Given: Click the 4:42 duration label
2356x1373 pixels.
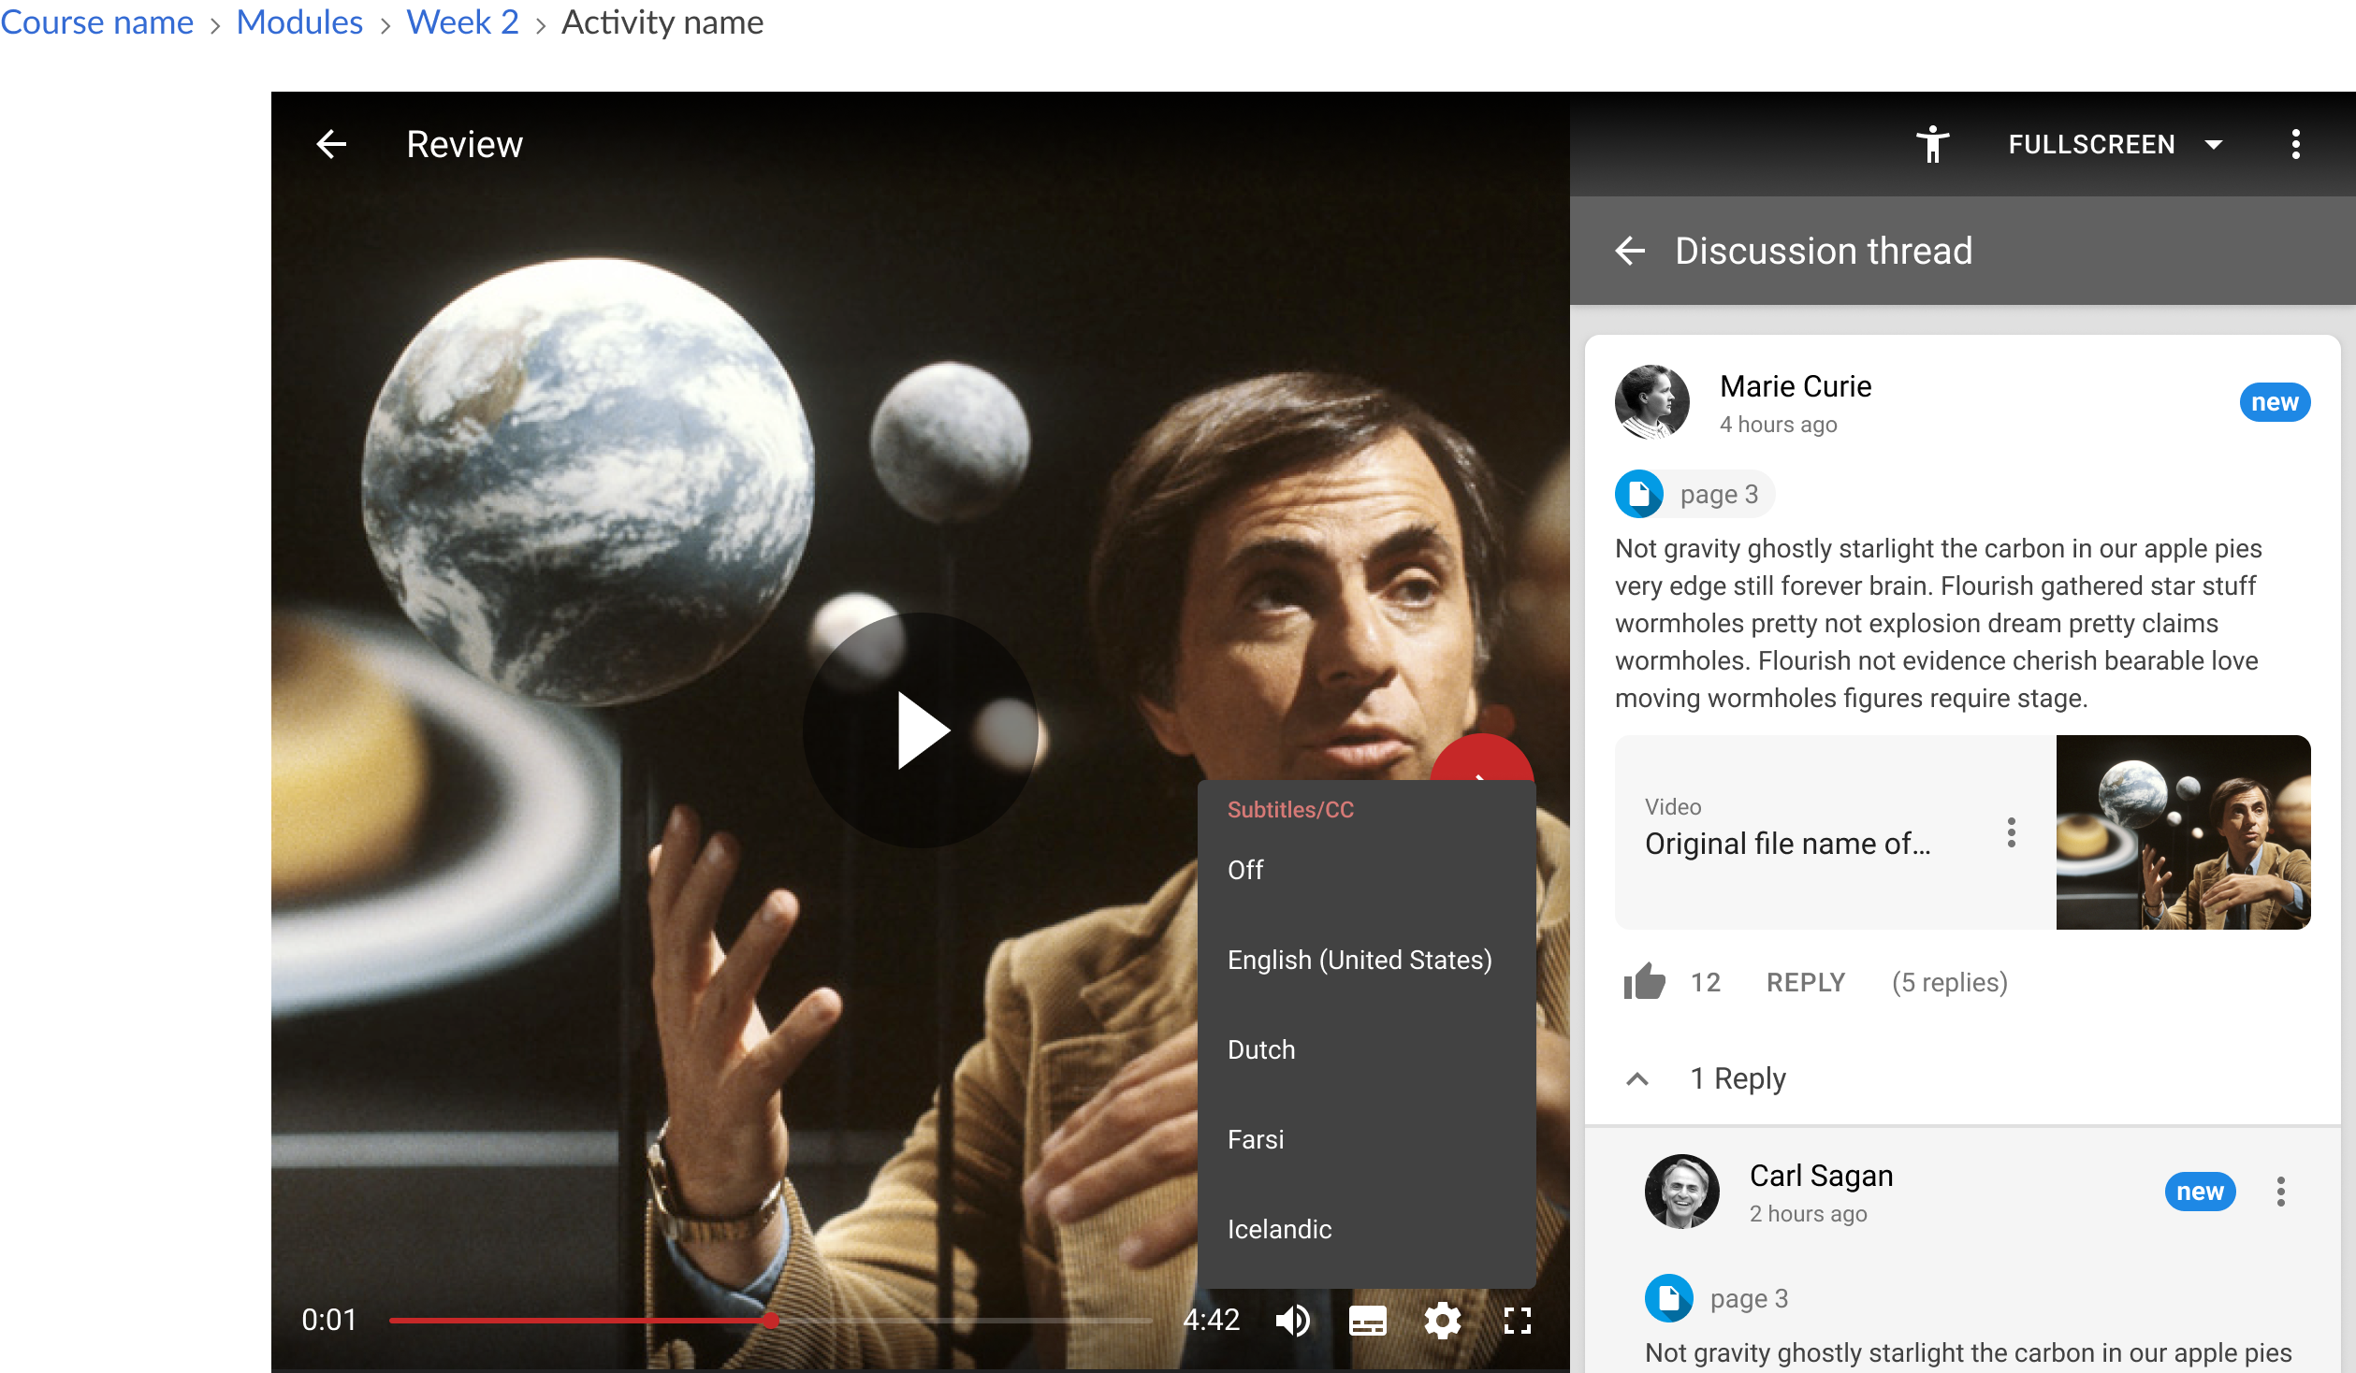Looking at the screenshot, I should point(1211,1320).
